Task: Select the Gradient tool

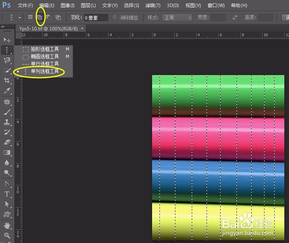Action: point(7,152)
